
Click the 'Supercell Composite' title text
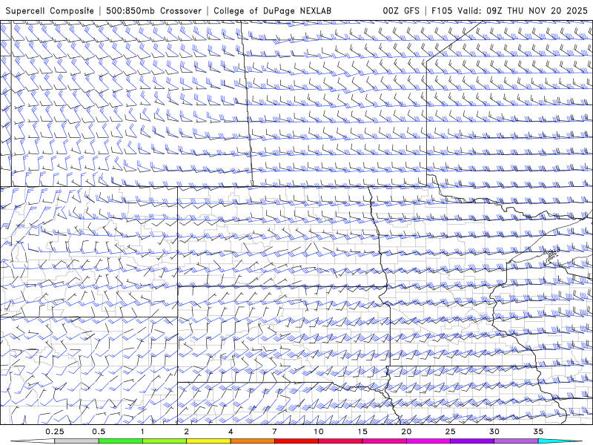(50, 10)
